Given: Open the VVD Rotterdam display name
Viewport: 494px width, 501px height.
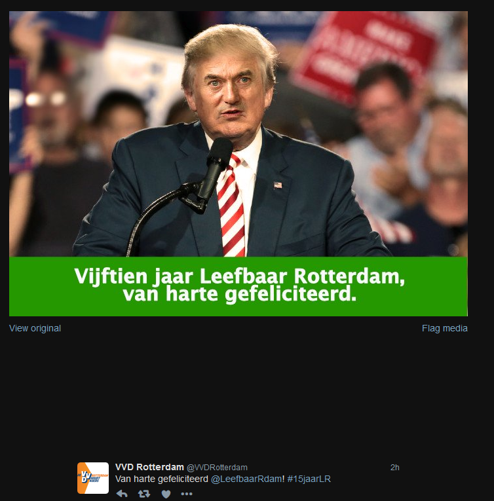Looking at the screenshot, I should [x=149, y=467].
